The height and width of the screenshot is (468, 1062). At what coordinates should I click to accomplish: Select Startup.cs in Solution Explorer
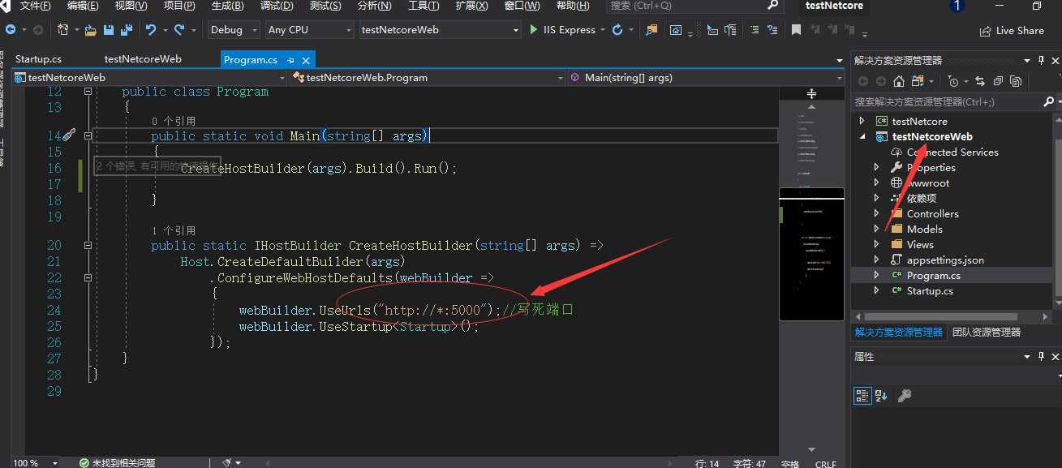point(930,290)
